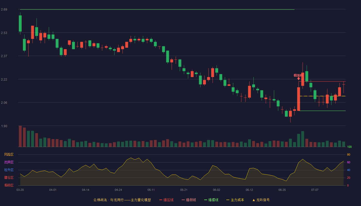Toggle the 强弱线 legend entry

click(189, 200)
